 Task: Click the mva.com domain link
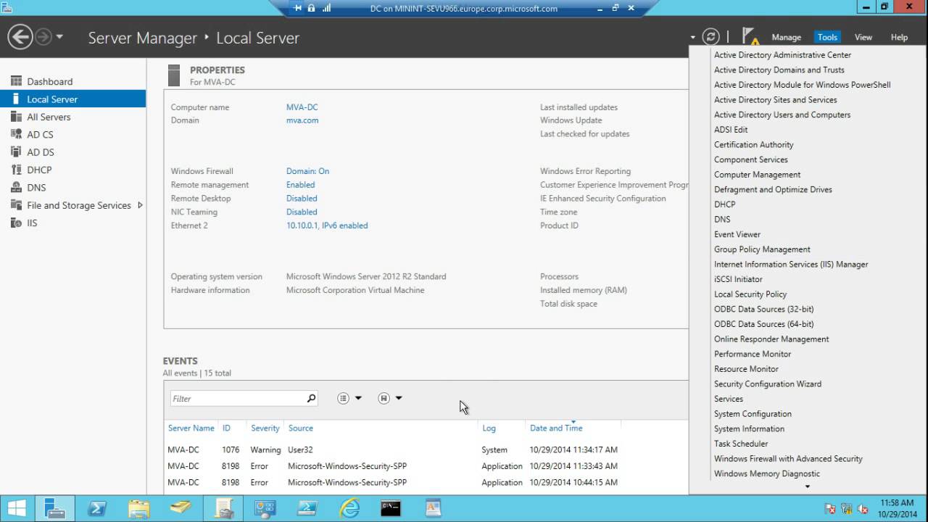[302, 120]
